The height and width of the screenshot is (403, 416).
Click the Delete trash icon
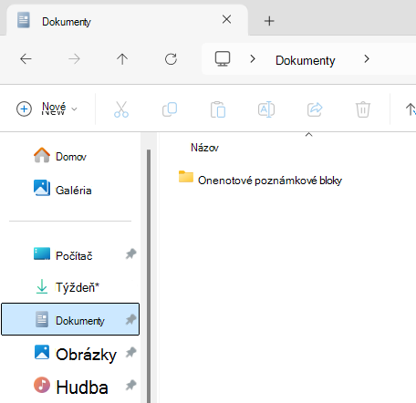[363, 109]
